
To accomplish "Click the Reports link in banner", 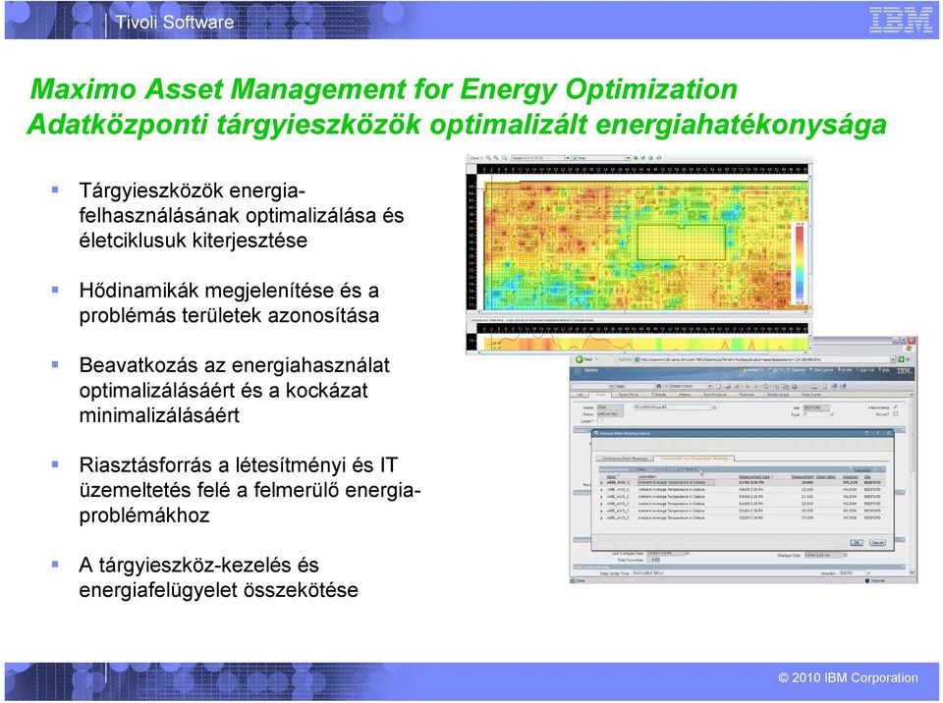I will (798, 370).
